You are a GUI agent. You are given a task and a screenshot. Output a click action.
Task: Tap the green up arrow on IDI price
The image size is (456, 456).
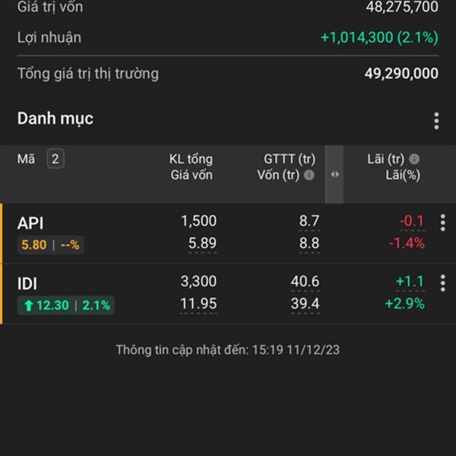28,306
